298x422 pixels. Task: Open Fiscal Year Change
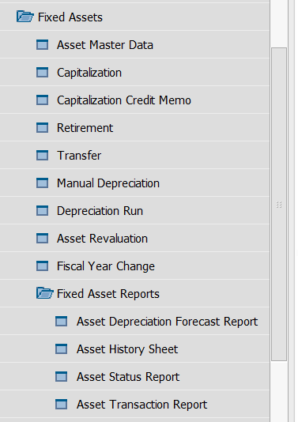[x=106, y=266]
